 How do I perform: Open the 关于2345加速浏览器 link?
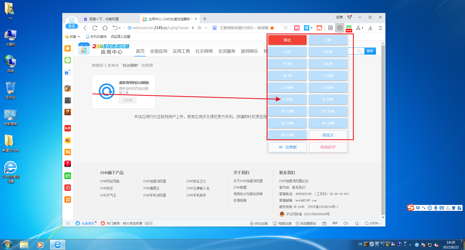pyautogui.click(x=248, y=181)
